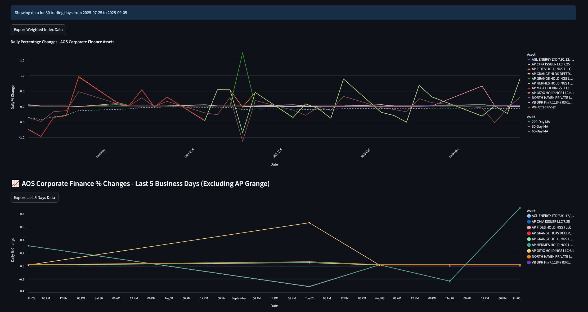Click the chart emoji icon beside the AOS heading
This screenshot has height=312, width=588.
click(15, 183)
